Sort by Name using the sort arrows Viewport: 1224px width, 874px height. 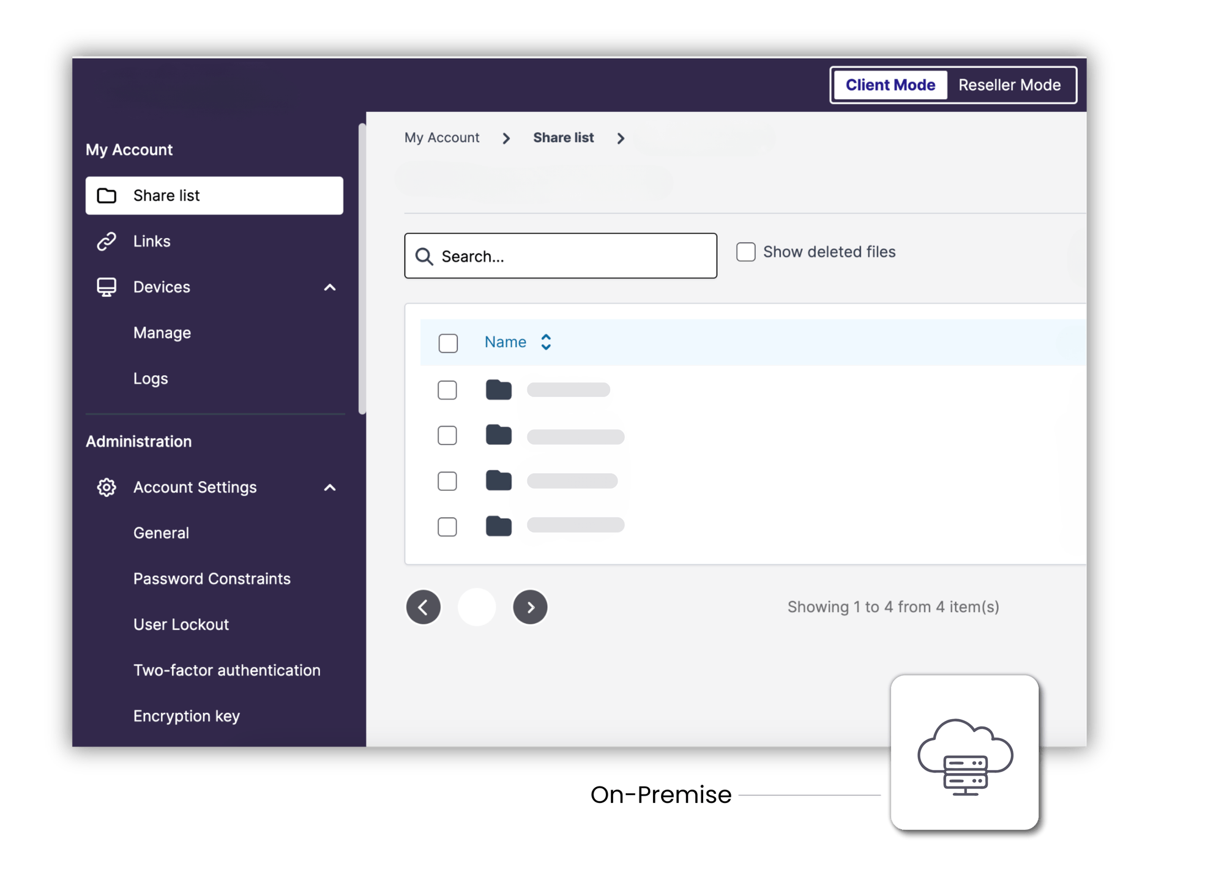pyautogui.click(x=545, y=342)
